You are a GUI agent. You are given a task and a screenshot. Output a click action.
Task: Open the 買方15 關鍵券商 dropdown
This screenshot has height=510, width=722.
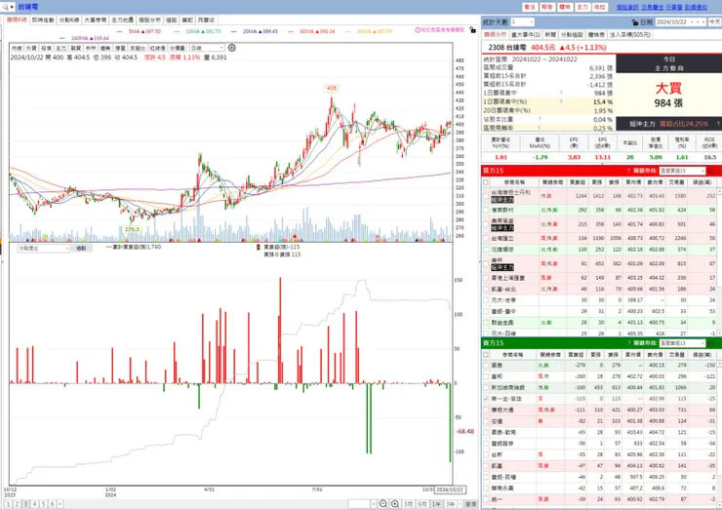[682, 171]
